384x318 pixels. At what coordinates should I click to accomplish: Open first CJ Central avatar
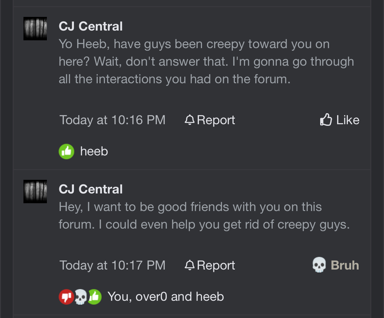(35, 29)
